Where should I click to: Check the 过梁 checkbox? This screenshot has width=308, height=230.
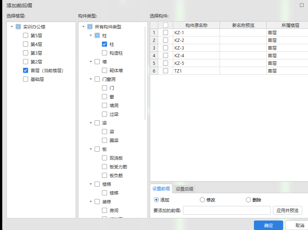click(x=104, y=114)
